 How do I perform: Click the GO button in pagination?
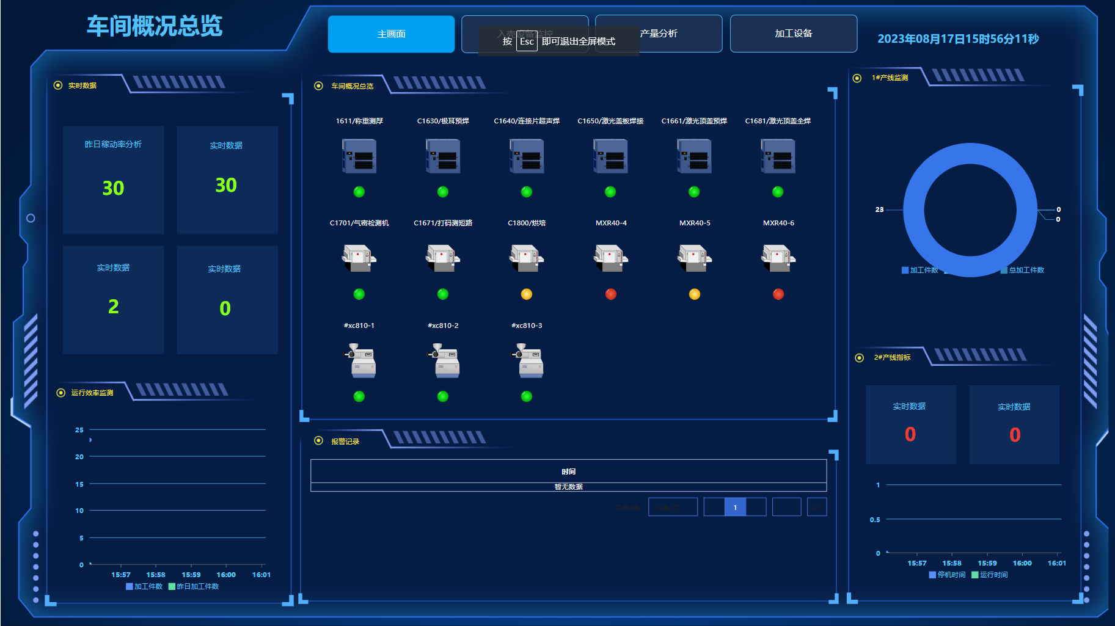[x=817, y=507]
